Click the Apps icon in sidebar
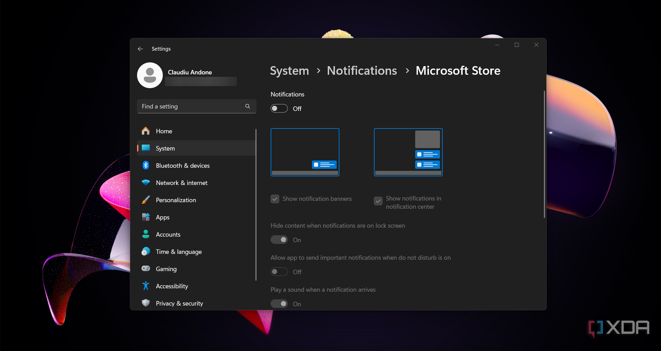 [146, 217]
